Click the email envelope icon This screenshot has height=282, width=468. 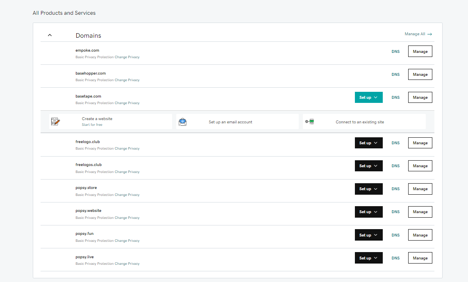(x=183, y=122)
